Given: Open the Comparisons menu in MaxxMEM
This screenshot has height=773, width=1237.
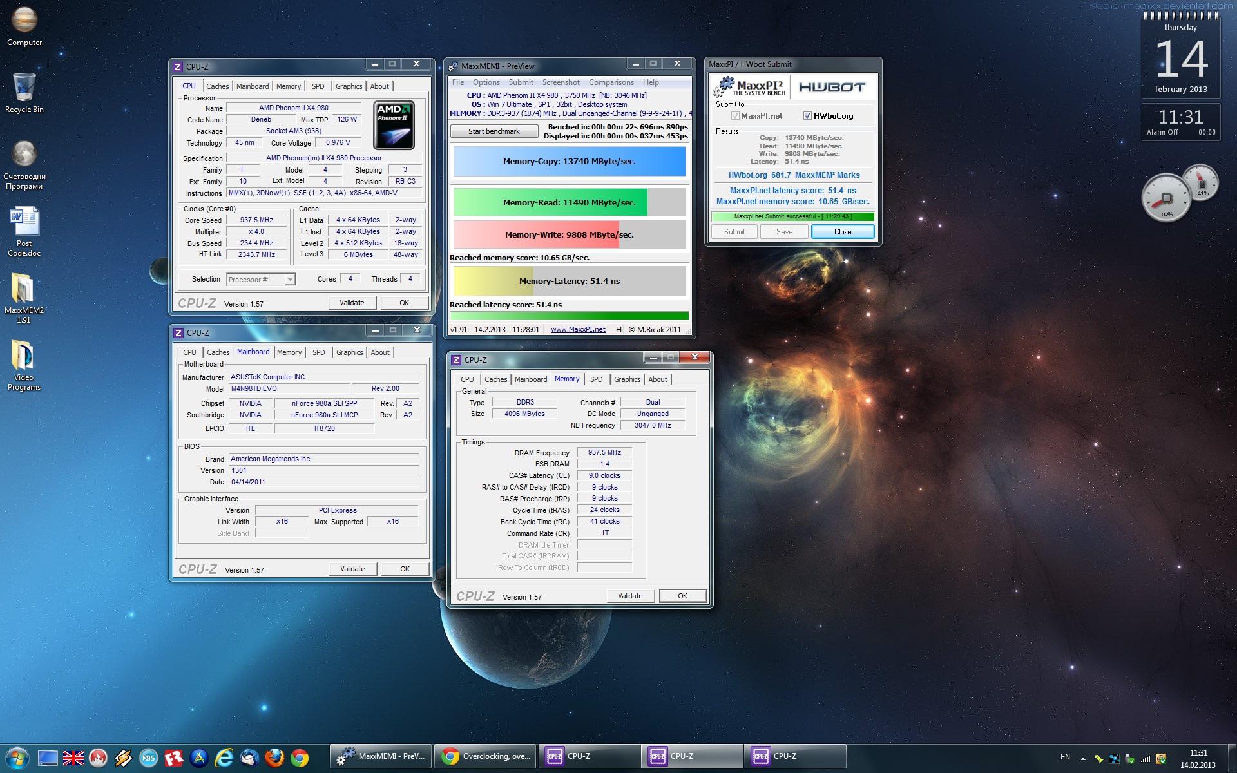Looking at the screenshot, I should (611, 82).
